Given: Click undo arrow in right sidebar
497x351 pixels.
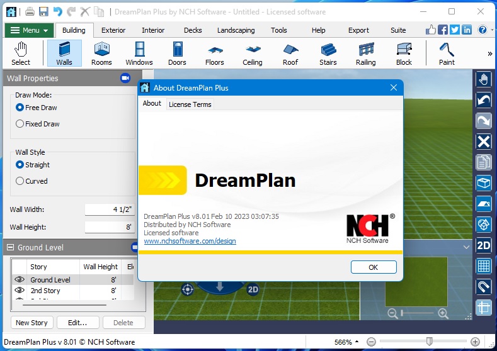Looking at the screenshot, I should tap(484, 100).
